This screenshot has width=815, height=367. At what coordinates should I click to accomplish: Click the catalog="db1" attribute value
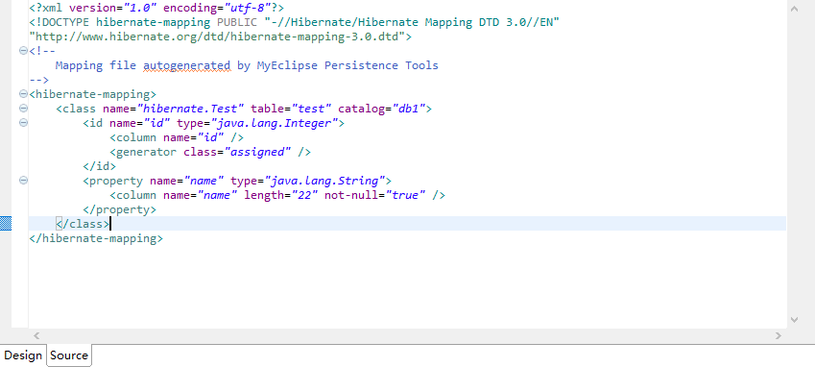coord(409,110)
